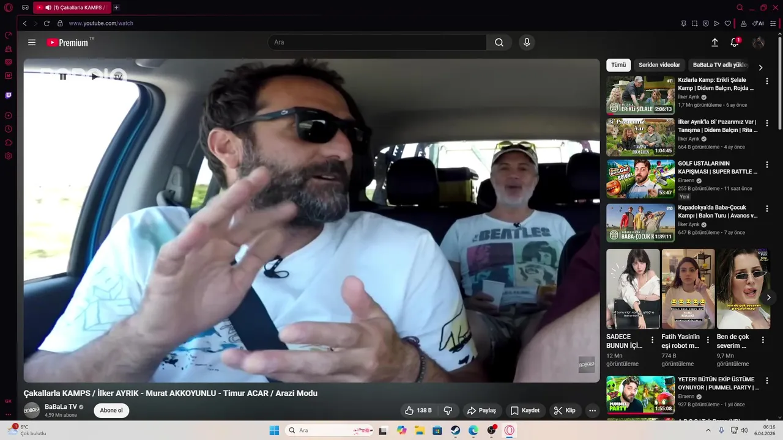Open browser Settings gear in sidebar

tap(9, 156)
